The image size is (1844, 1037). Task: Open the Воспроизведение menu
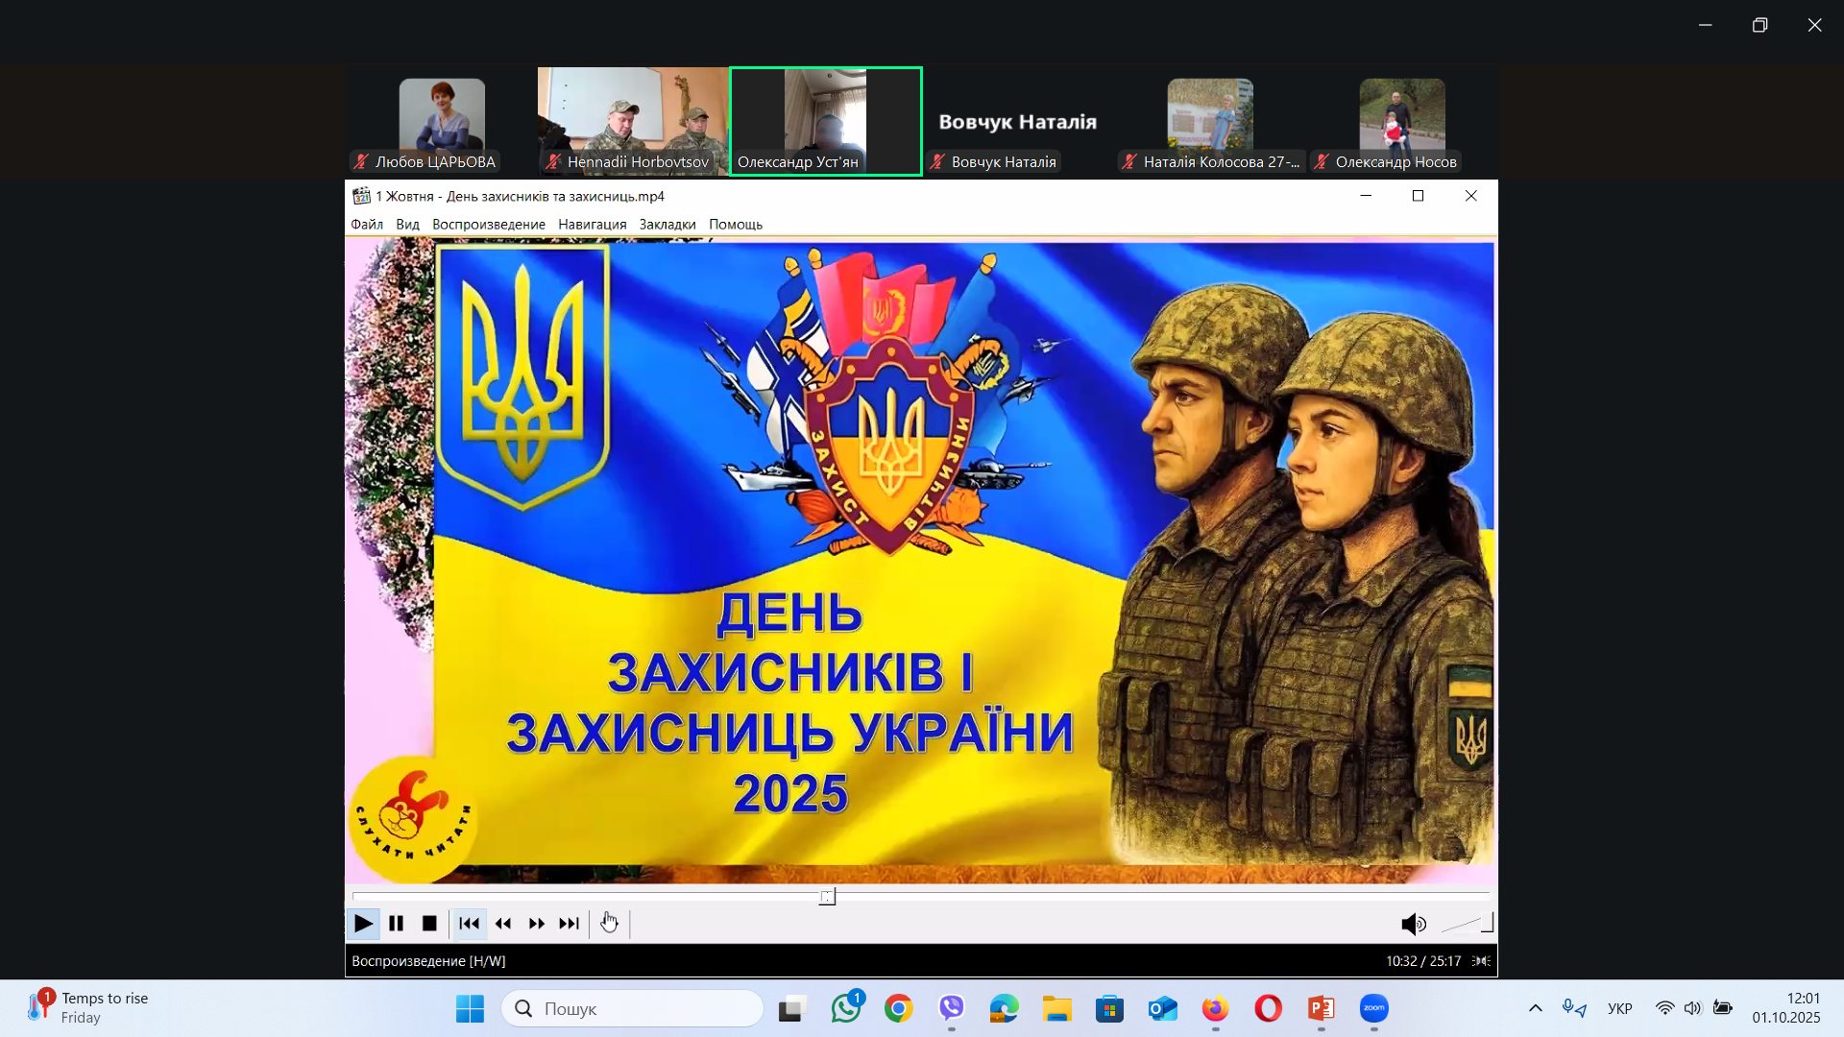coord(488,225)
